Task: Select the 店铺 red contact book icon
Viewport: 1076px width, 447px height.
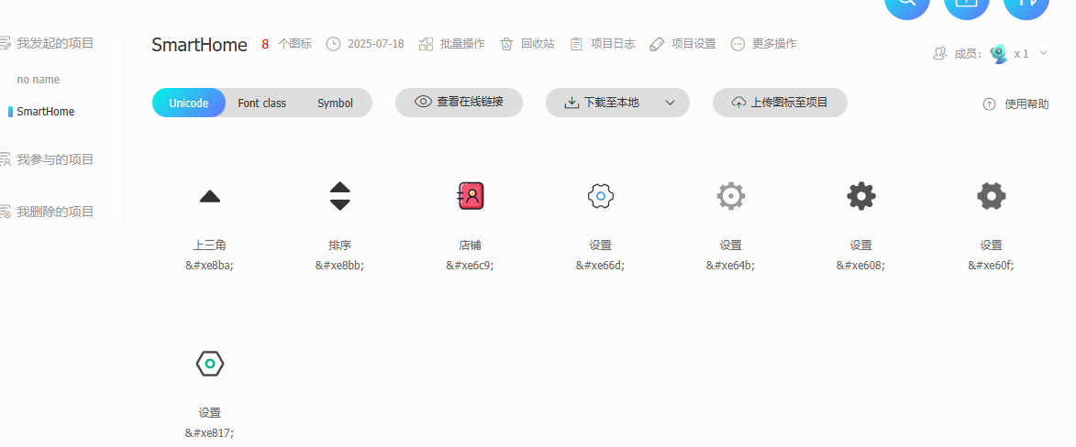Action: click(x=471, y=196)
